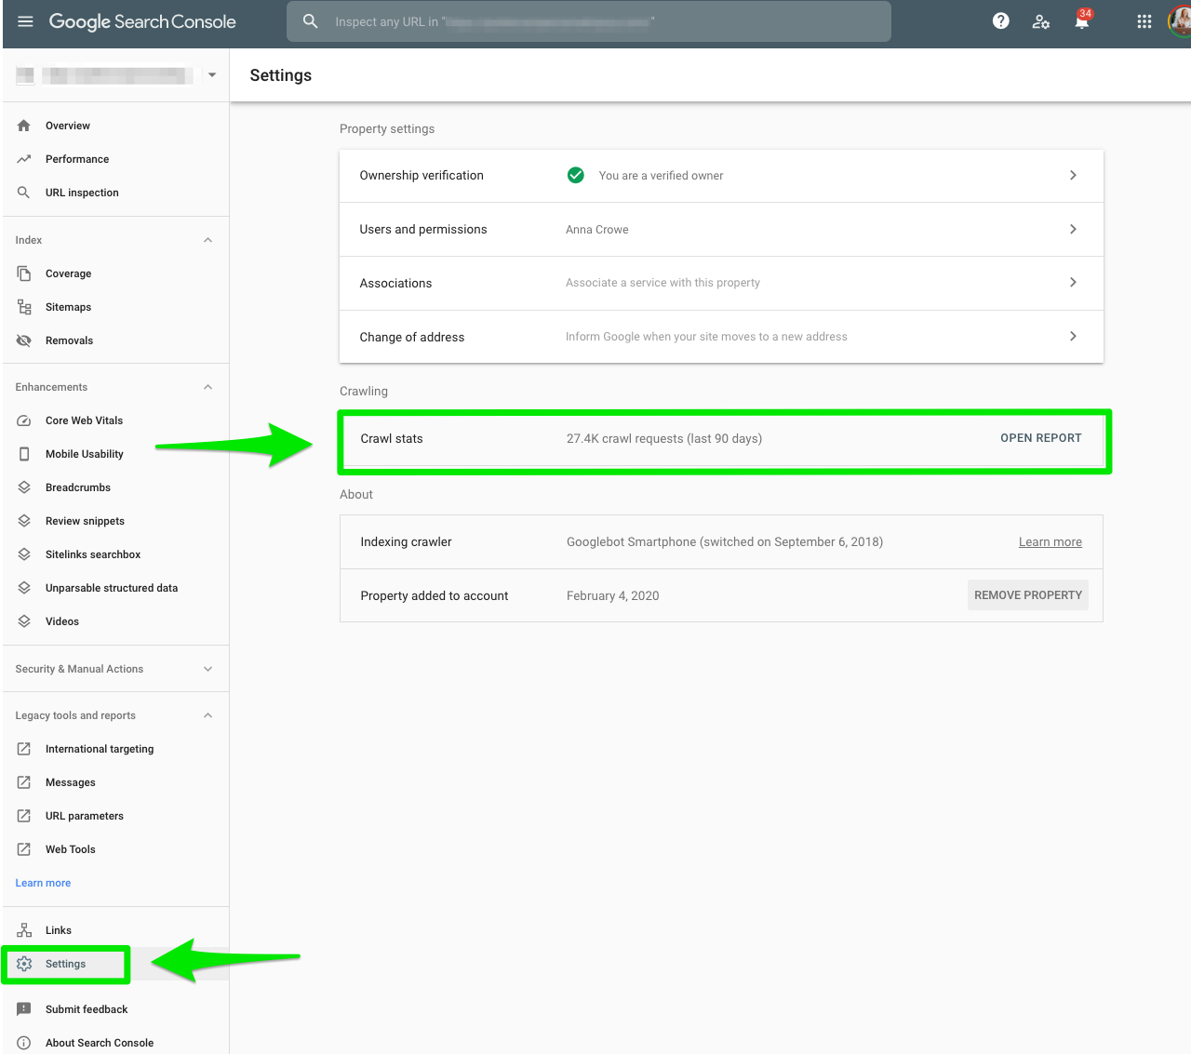1191x1054 pixels.
Task: Open Associations row chevron
Action: 1073,282
